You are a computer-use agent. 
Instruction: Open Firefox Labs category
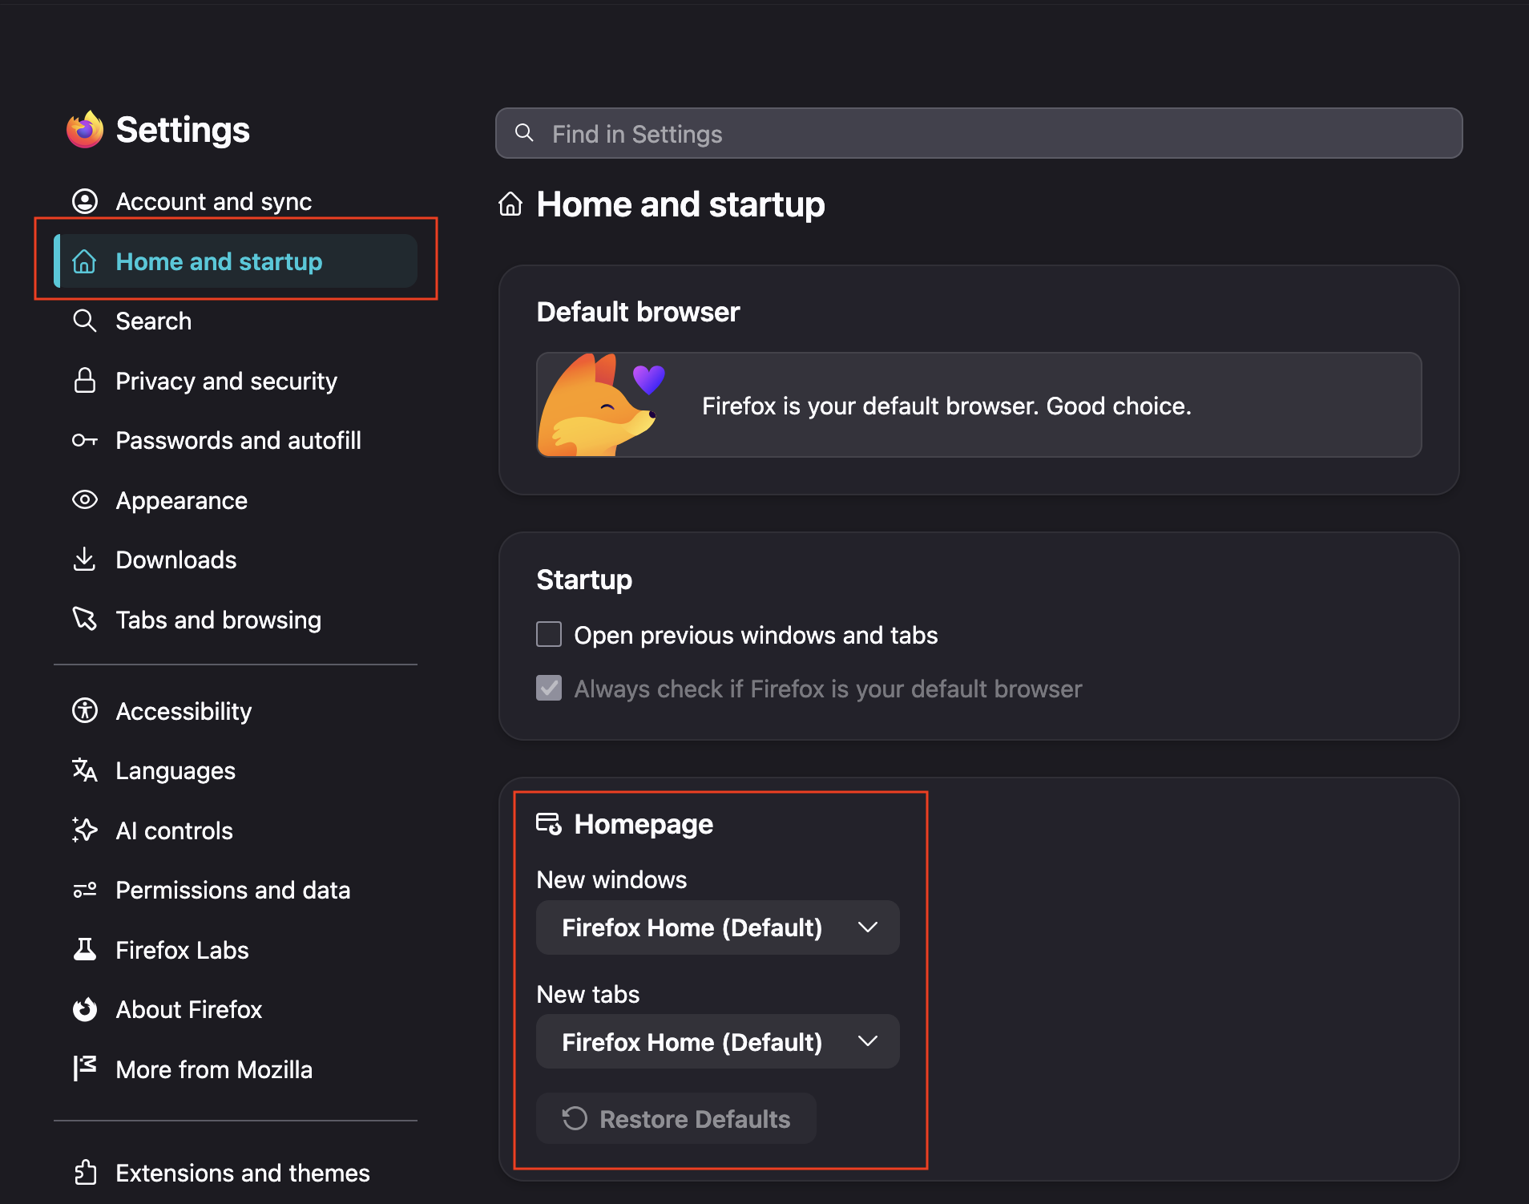[236, 950]
